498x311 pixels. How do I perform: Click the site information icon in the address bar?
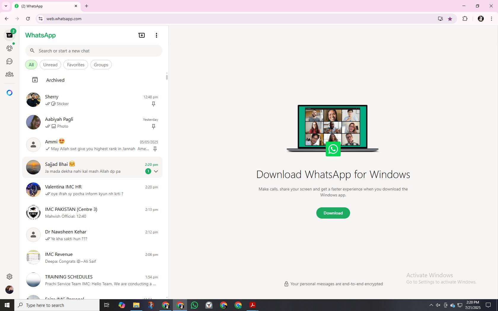41,19
